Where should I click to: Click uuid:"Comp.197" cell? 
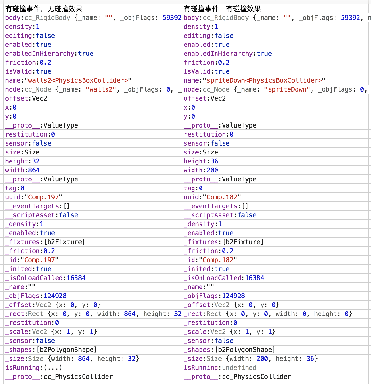(93, 197)
